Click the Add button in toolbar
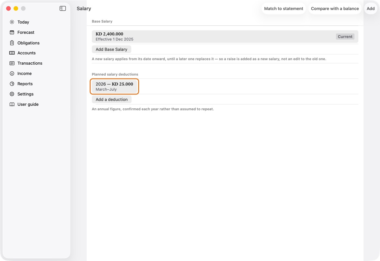This screenshot has width=380, height=261. point(371,8)
